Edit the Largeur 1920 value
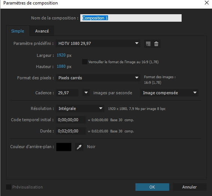This screenshot has width=212, height=196. pyautogui.click(x=61, y=55)
